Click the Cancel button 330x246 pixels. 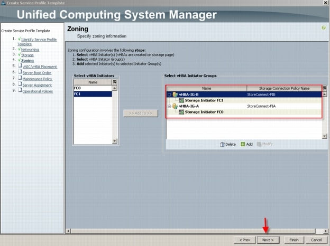pos(316,240)
